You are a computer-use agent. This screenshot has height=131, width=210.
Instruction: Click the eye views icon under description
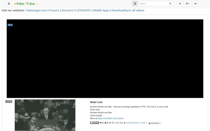point(101,123)
